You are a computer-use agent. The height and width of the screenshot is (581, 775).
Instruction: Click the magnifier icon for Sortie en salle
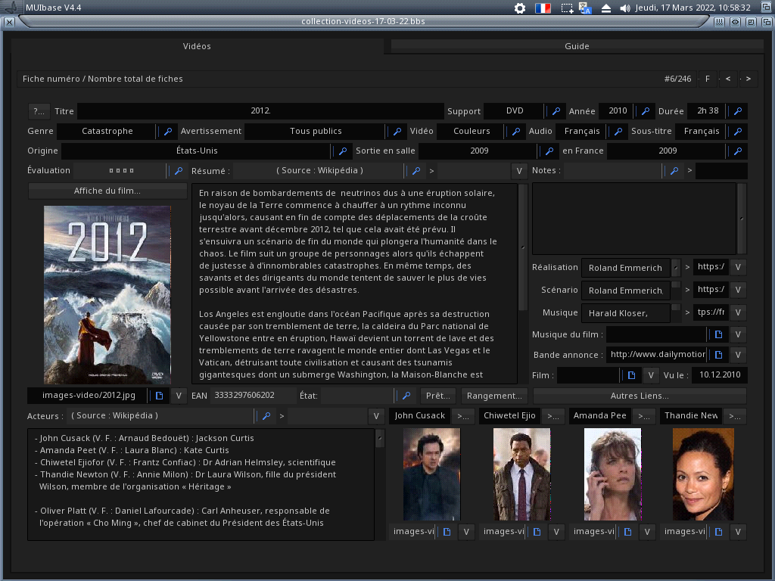click(549, 151)
